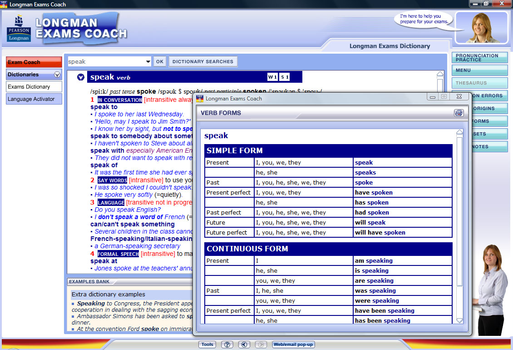513x350 pixels.
Task: Click the W1 frequency badge
Action: [x=272, y=77]
